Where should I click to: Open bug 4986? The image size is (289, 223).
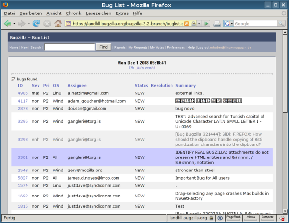pyautogui.click(x=23, y=93)
